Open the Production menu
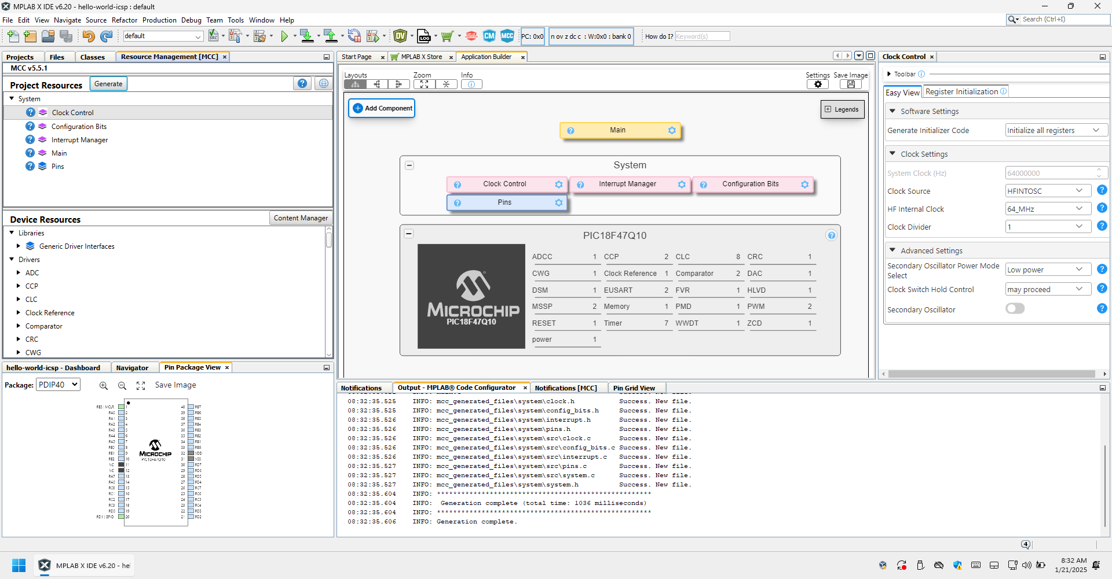 pyautogui.click(x=159, y=20)
